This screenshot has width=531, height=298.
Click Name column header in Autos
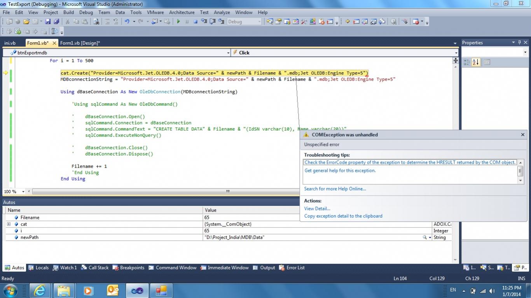tap(104, 210)
